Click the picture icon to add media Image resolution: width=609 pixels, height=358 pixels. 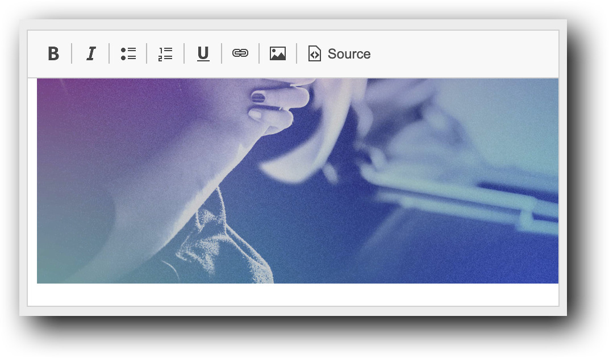[x=277, y=53]
